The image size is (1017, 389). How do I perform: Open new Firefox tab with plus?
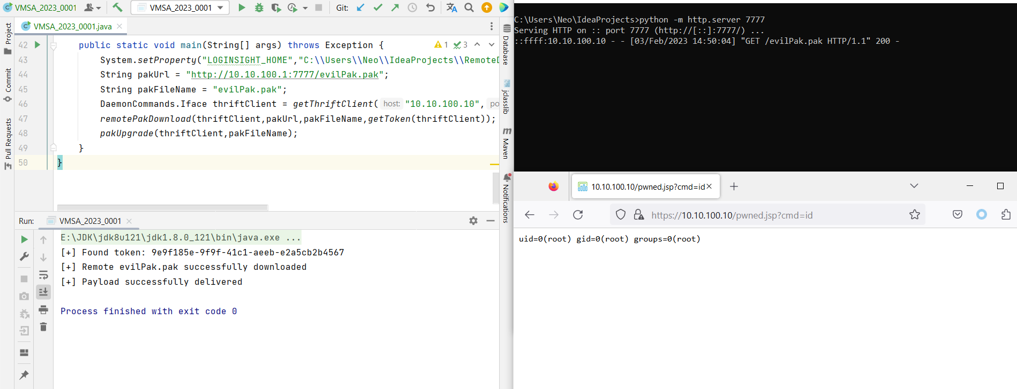(x=734, y=186)
